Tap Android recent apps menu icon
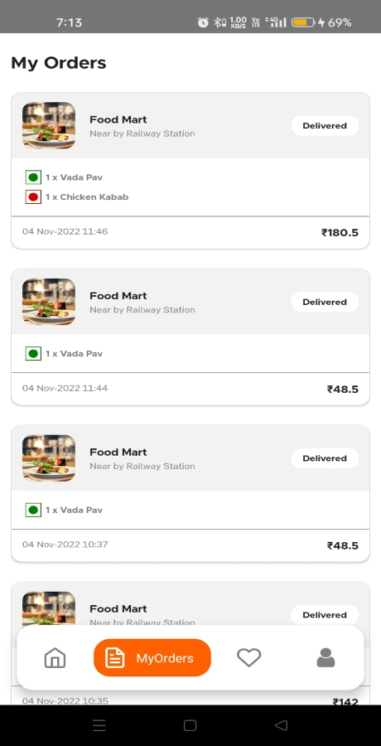This screenshot has height=746, width=381. (99, 725)
